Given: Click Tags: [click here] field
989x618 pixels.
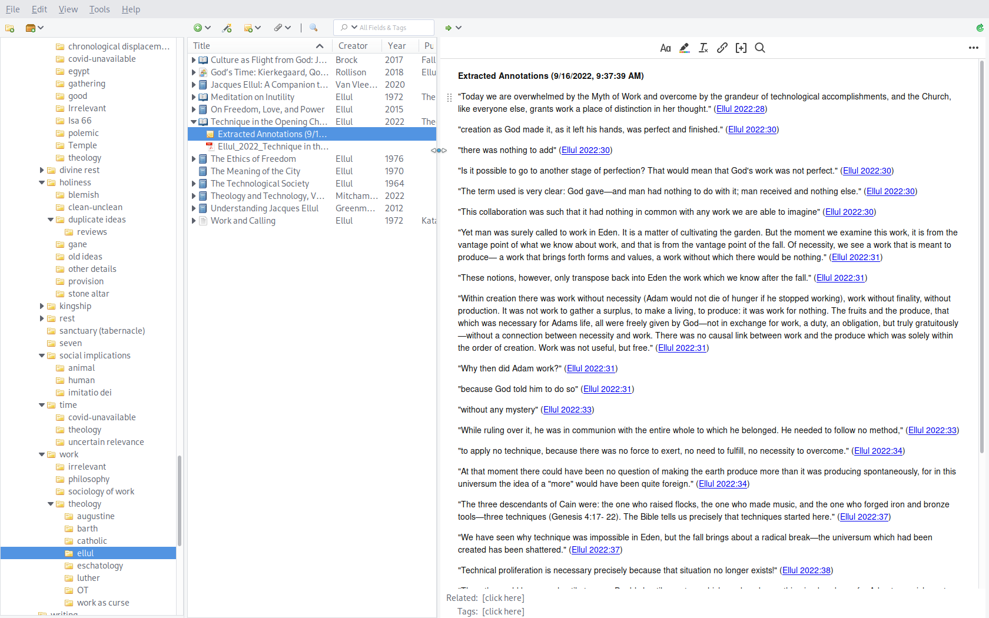Looking at the screenshot, I should pos(503,612).
